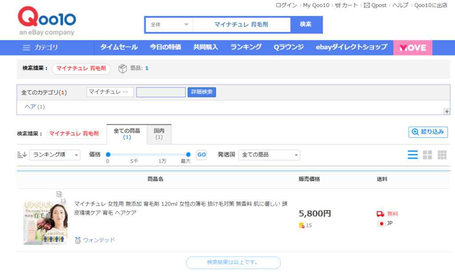Screen dimensions: 455x275
Task: Open the 全体 search category dropdown
Action: tap(169, 25)
